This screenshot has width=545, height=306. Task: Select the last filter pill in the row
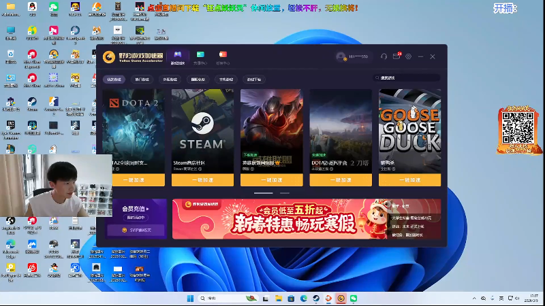[x=254, y=80]
